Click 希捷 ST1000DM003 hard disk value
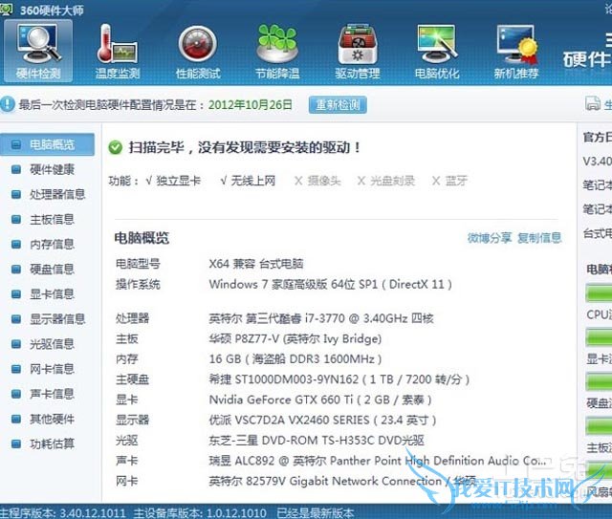 [x=339, y=379]
